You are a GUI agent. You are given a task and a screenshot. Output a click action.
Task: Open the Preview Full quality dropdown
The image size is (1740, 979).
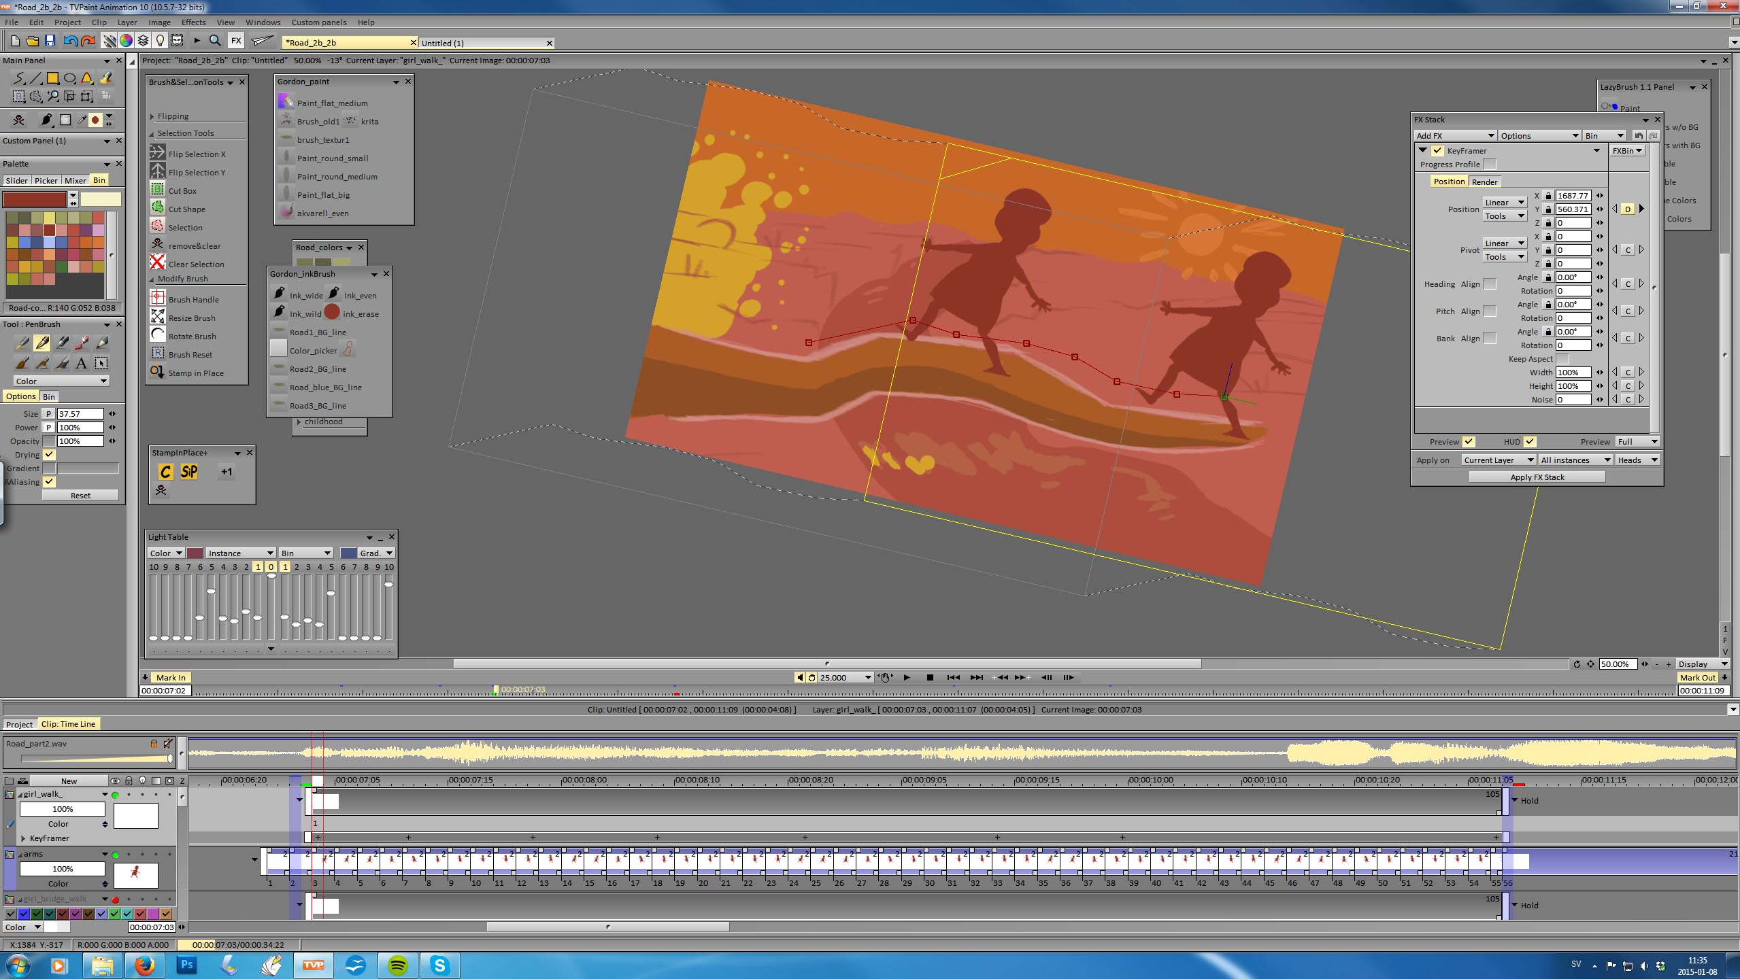coord(1637,442)
